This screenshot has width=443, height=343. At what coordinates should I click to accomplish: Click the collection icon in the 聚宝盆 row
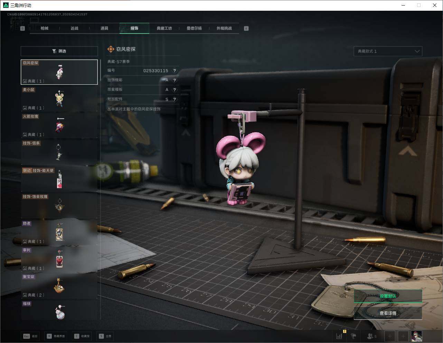[25, 295]
